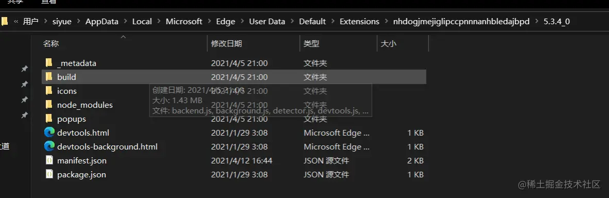Go to Edge folder in breadcrumb path
Viewport: 609px width, 198px height.
(x=226, y=21)
